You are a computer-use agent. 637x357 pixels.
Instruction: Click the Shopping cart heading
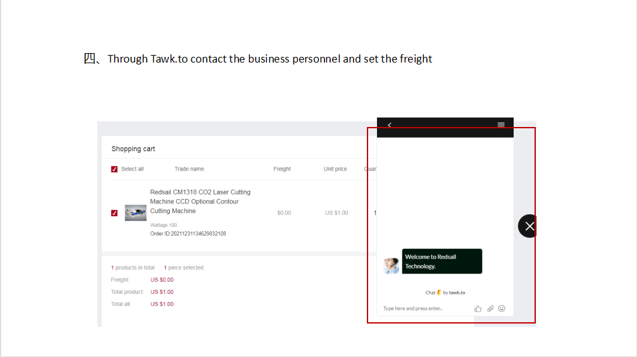pyautogui.click(x=133, y=149)
